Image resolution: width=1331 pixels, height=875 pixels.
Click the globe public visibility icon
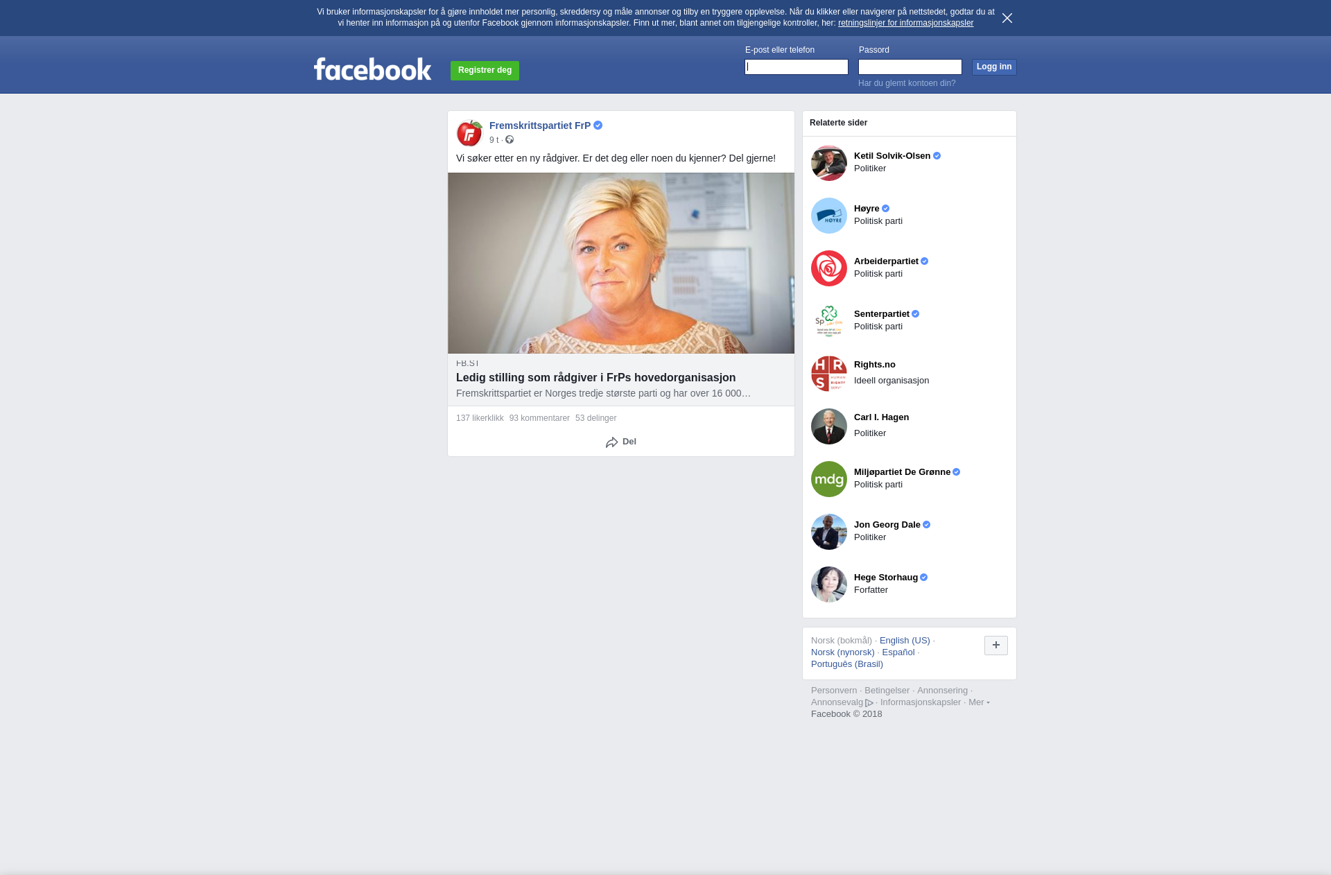click(x=510, y=140)
